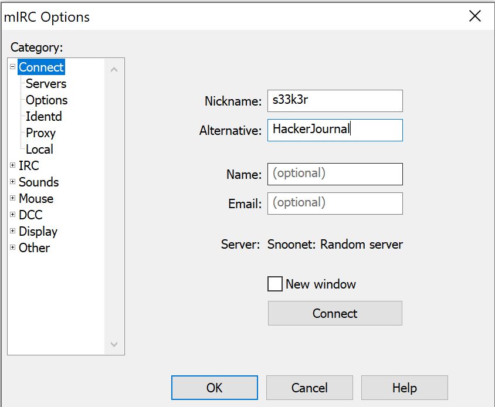The width and height of the screenshot is (495, 407).
Task: Open Help for mIRC Options
Action: click(x=404, y=388)
